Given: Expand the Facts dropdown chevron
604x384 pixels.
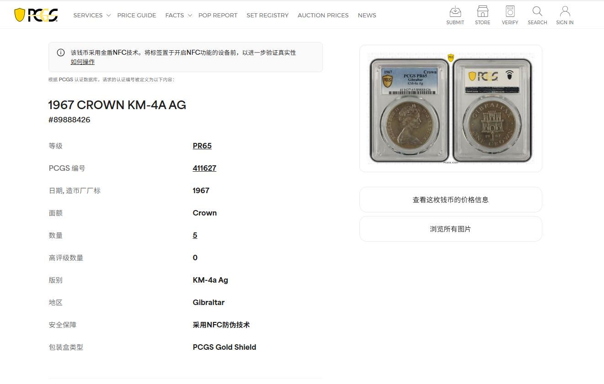Looking at the screenshot, I should pyautogui.click(x=190, y=16).
